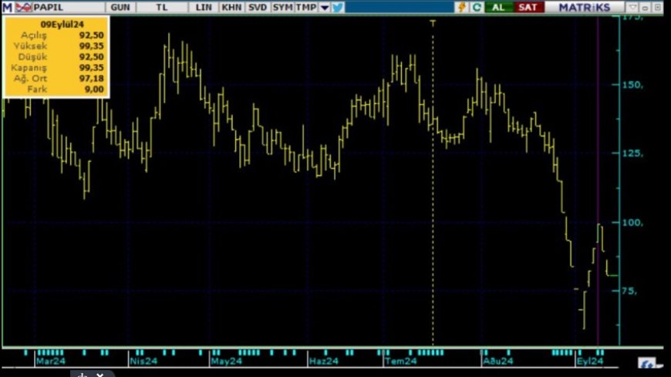
Task: Click the MATRIKS brand logo
Action: coord(585,7)
